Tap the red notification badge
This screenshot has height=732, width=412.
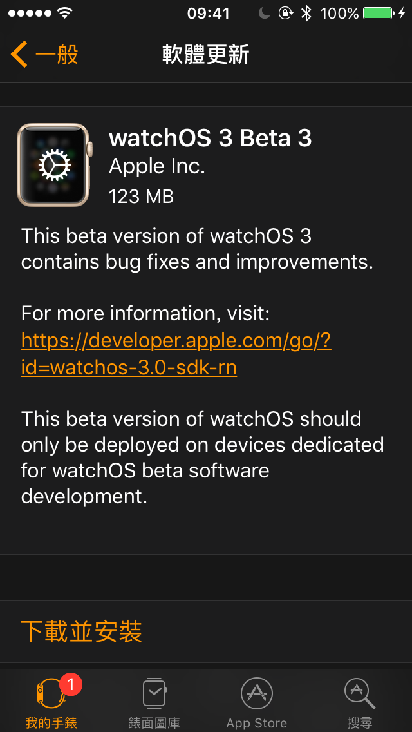[x=71, y=684]
